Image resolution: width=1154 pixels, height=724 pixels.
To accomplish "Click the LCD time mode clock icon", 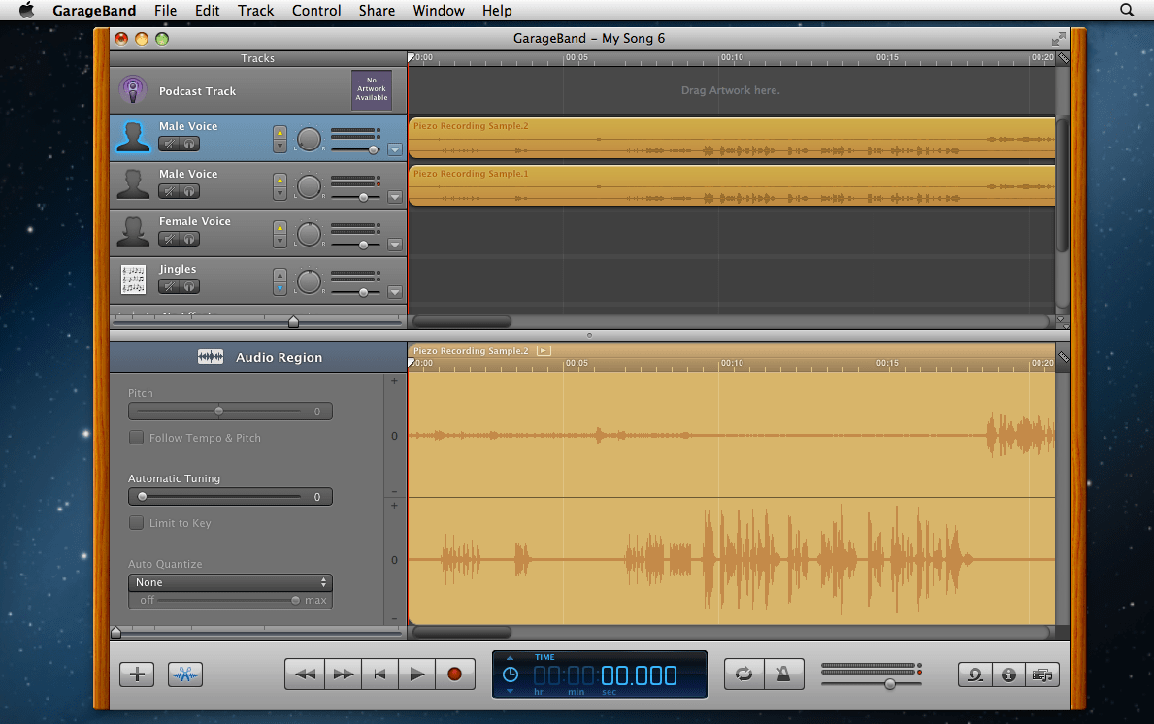I will [510, 674].
